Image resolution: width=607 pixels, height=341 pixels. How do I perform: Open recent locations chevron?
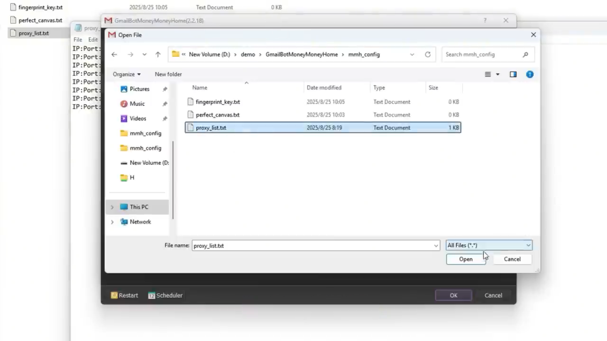[144, 54]
